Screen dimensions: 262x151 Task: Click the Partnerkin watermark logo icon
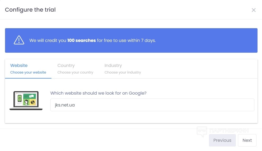[202, 131]
